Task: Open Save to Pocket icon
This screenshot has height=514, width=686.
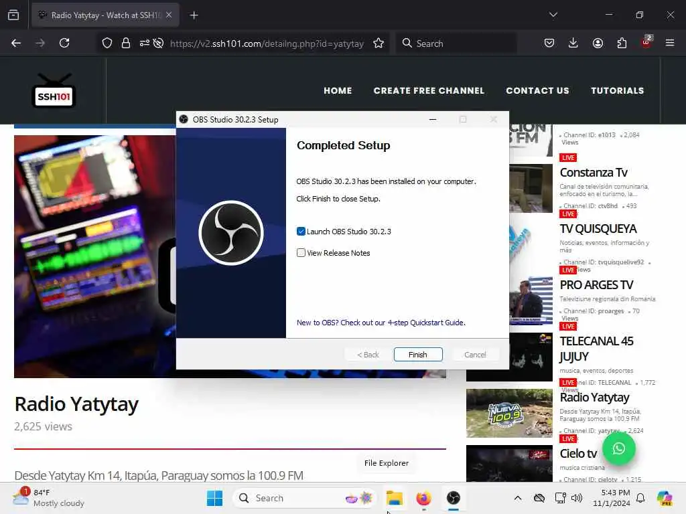Action: [549, 43]
